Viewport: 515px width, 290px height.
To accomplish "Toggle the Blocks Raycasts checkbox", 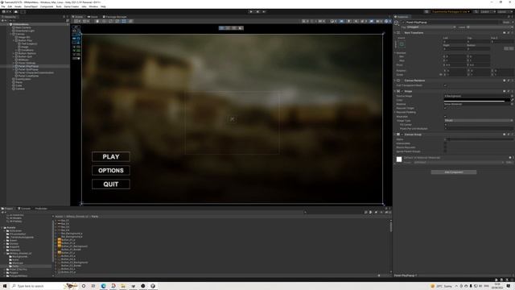I will 445,147.
